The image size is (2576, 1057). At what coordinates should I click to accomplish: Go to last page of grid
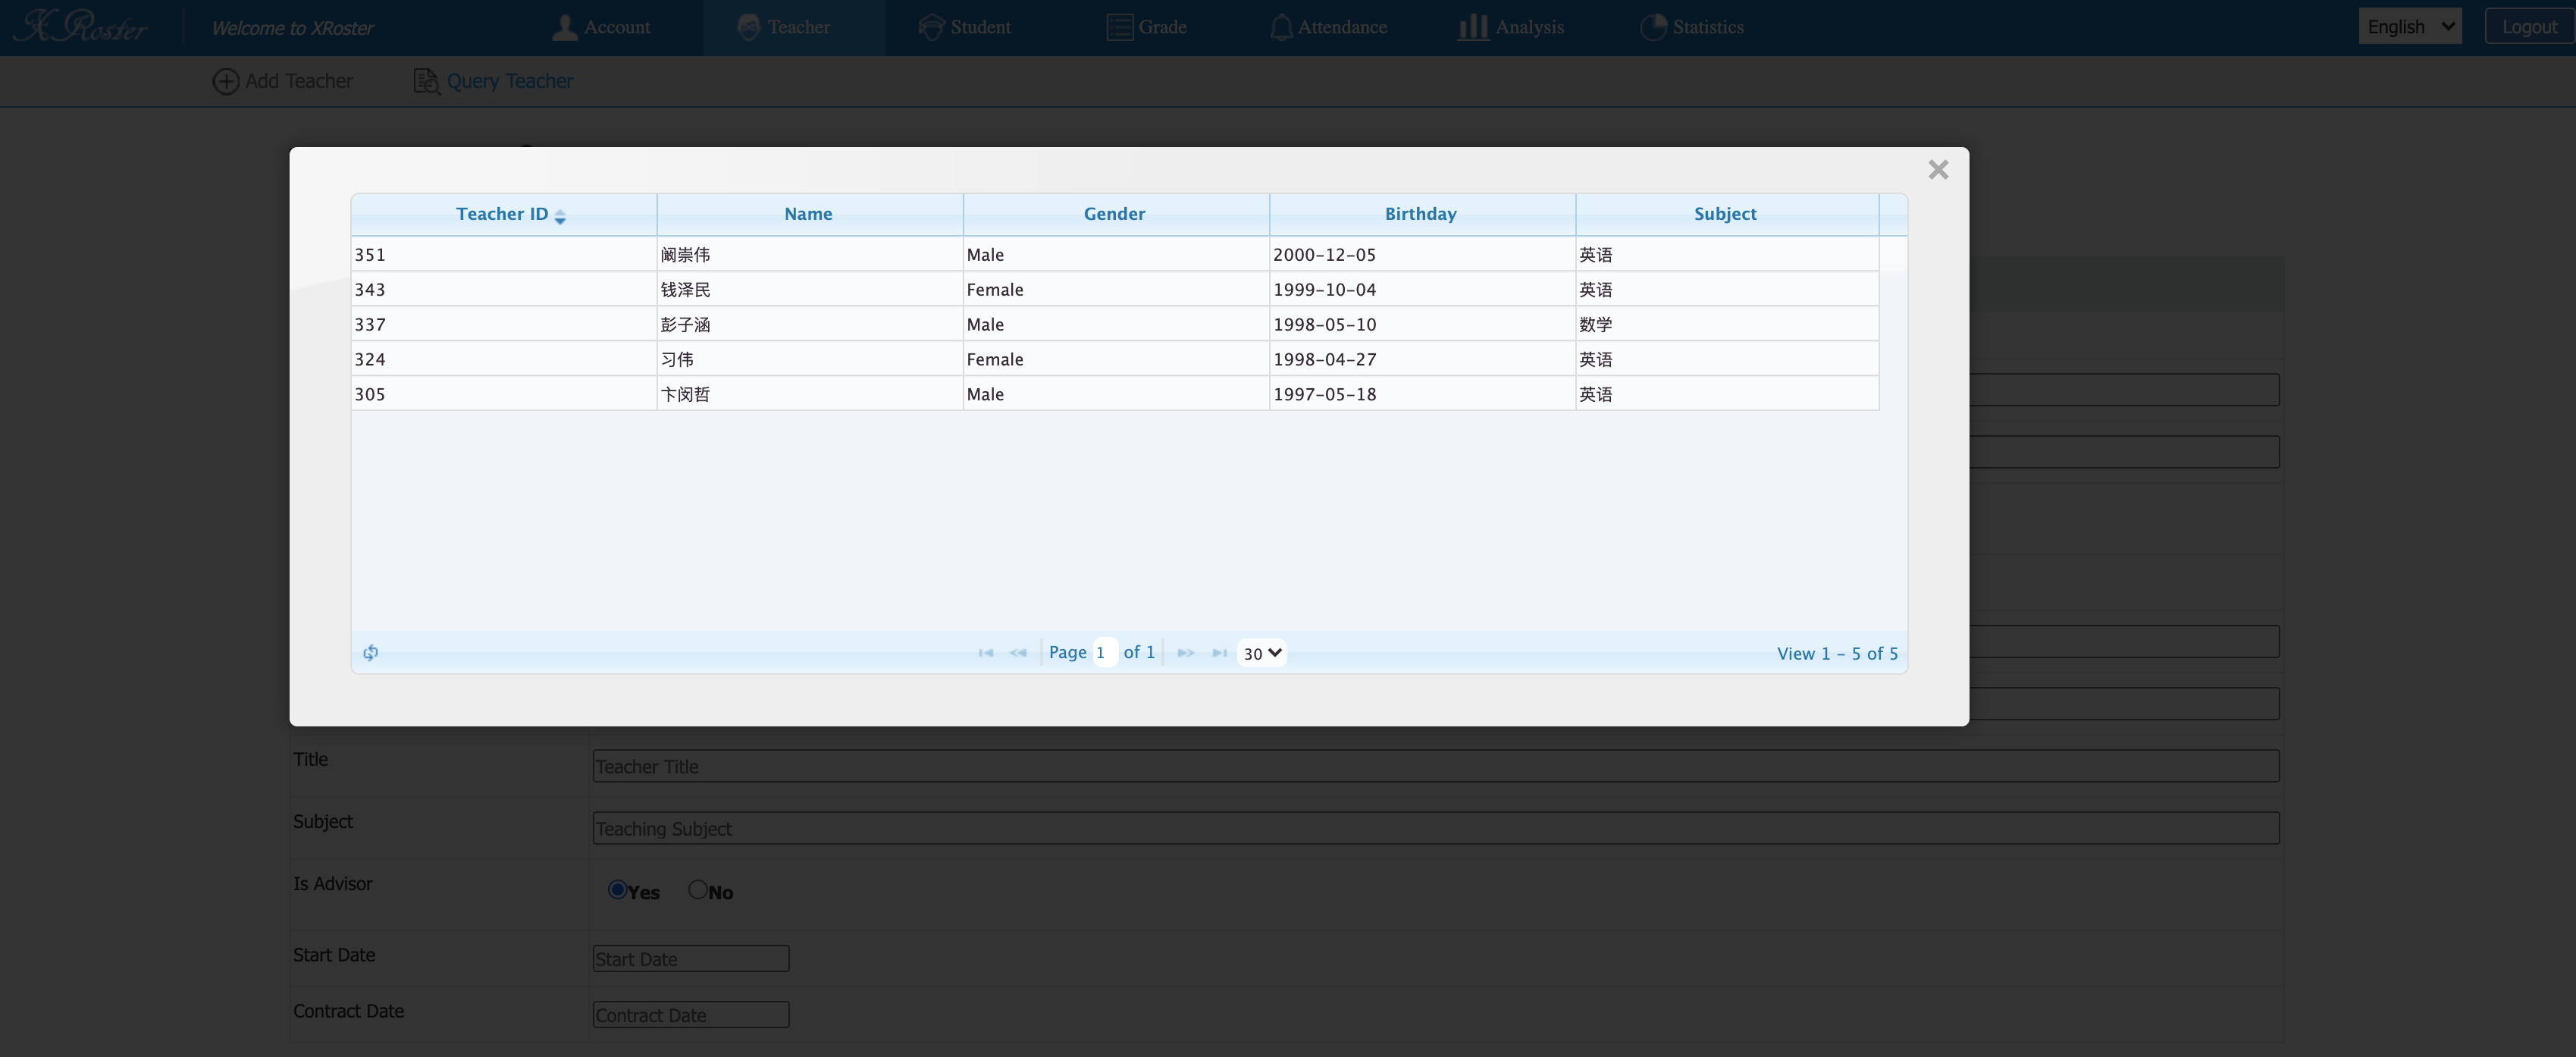click(x=1219, y=653)
